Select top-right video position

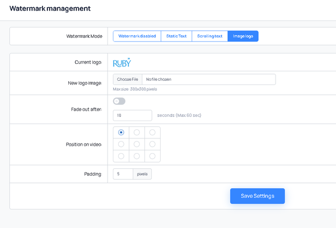[152, 133]
